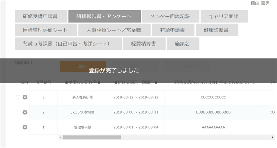Open the 経費精算書 tab
This screenshot has width=277, height=148.
pyautogui.click(x=144, y=44)
